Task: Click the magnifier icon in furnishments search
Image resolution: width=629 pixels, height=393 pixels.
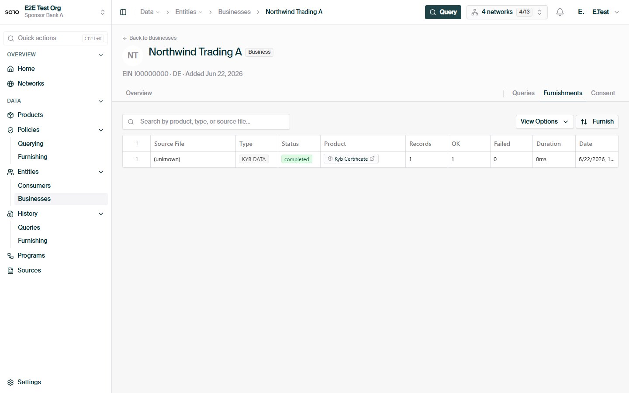Action: tap(131, 122)
